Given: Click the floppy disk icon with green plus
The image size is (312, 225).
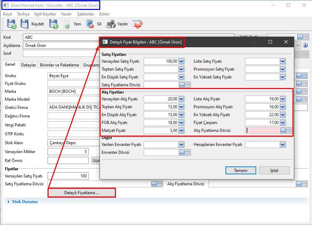Looking at the screenshot, I should 54,24.
